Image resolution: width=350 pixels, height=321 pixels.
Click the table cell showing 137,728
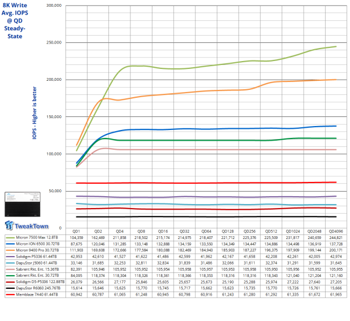336,244
